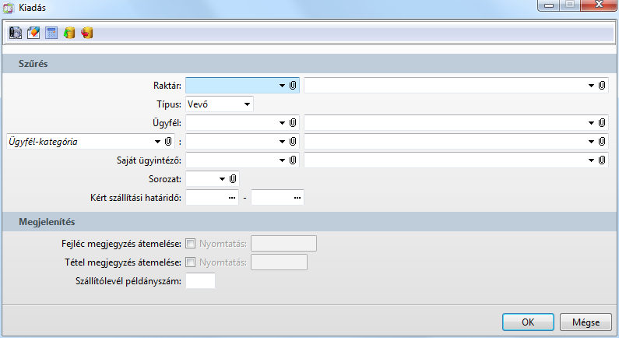The image size is (619, 338).
Task: Click the eraser clear-form toolbar icon
Action: [x=33, y=33]
